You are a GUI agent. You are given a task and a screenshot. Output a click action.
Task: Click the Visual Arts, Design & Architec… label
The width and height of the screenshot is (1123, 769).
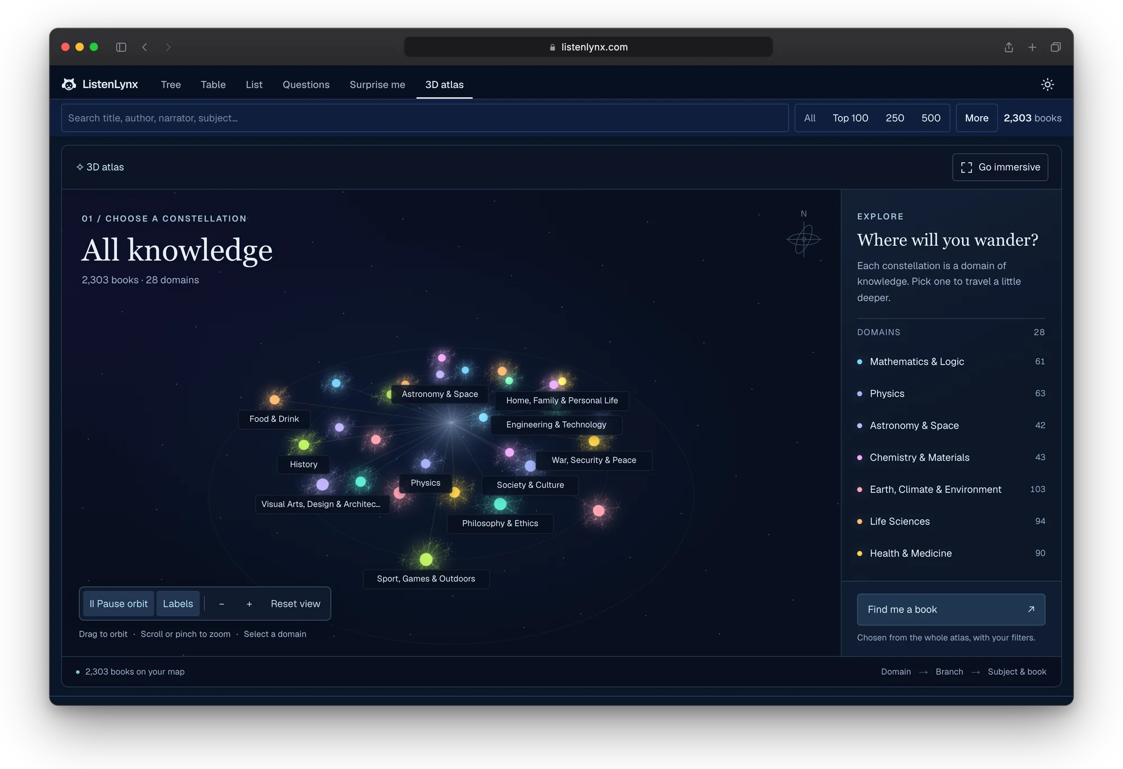[x=321, y=504]
